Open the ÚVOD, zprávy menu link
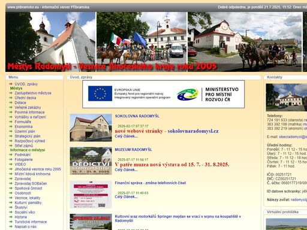307x230 pixels. coord(26,84)
